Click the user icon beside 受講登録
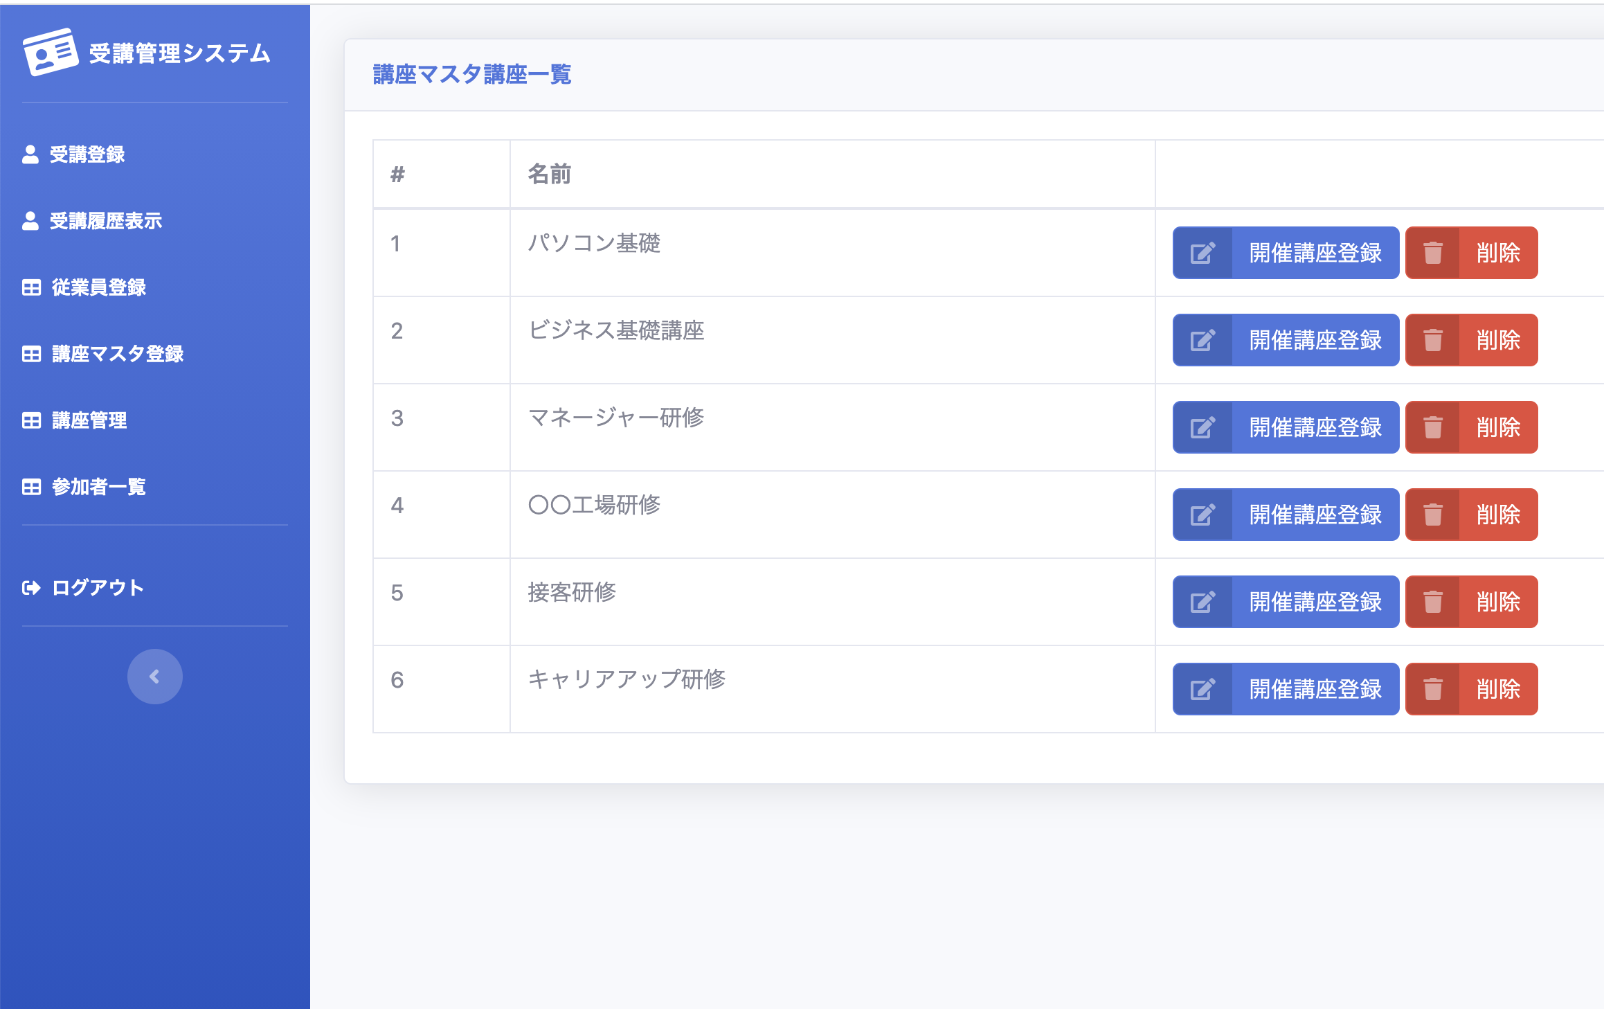1604x1009 pixels. click(30, 154)
